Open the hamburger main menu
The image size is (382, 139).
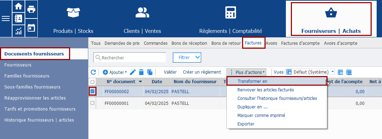pos(6,18)
